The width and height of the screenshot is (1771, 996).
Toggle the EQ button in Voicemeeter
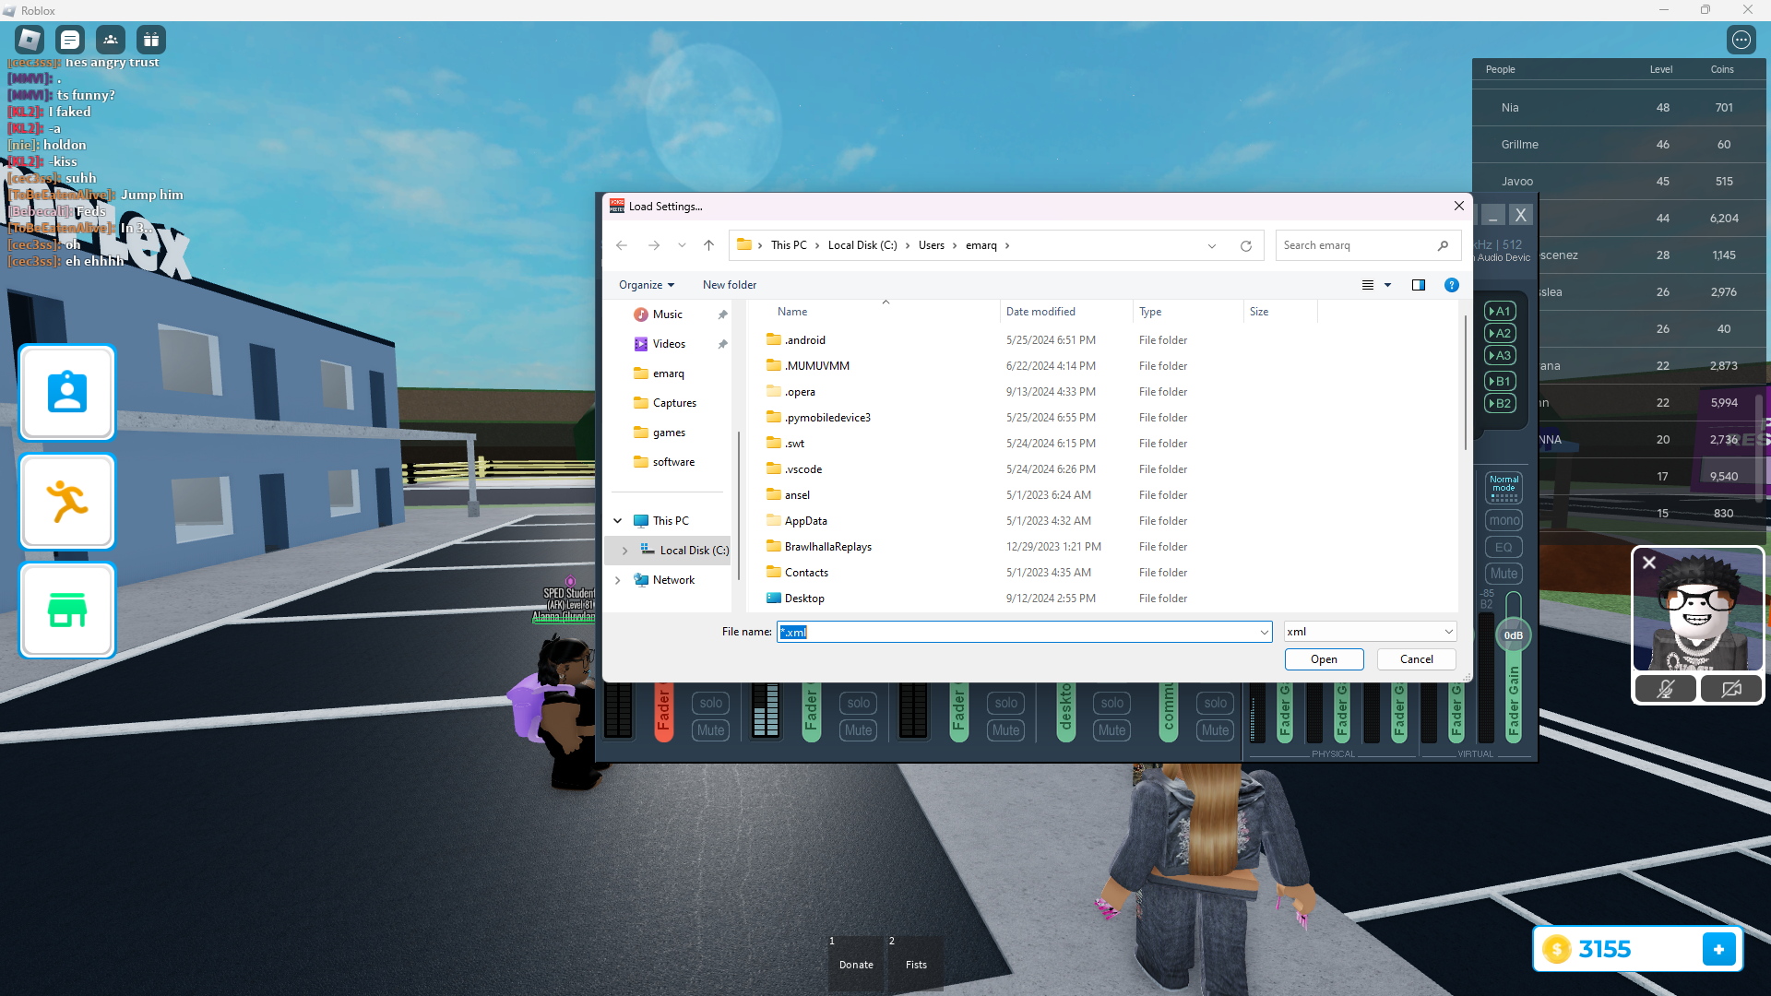tap(1504, 547)
